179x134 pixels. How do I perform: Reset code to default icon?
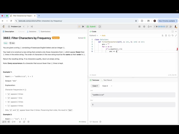[173, 35]
